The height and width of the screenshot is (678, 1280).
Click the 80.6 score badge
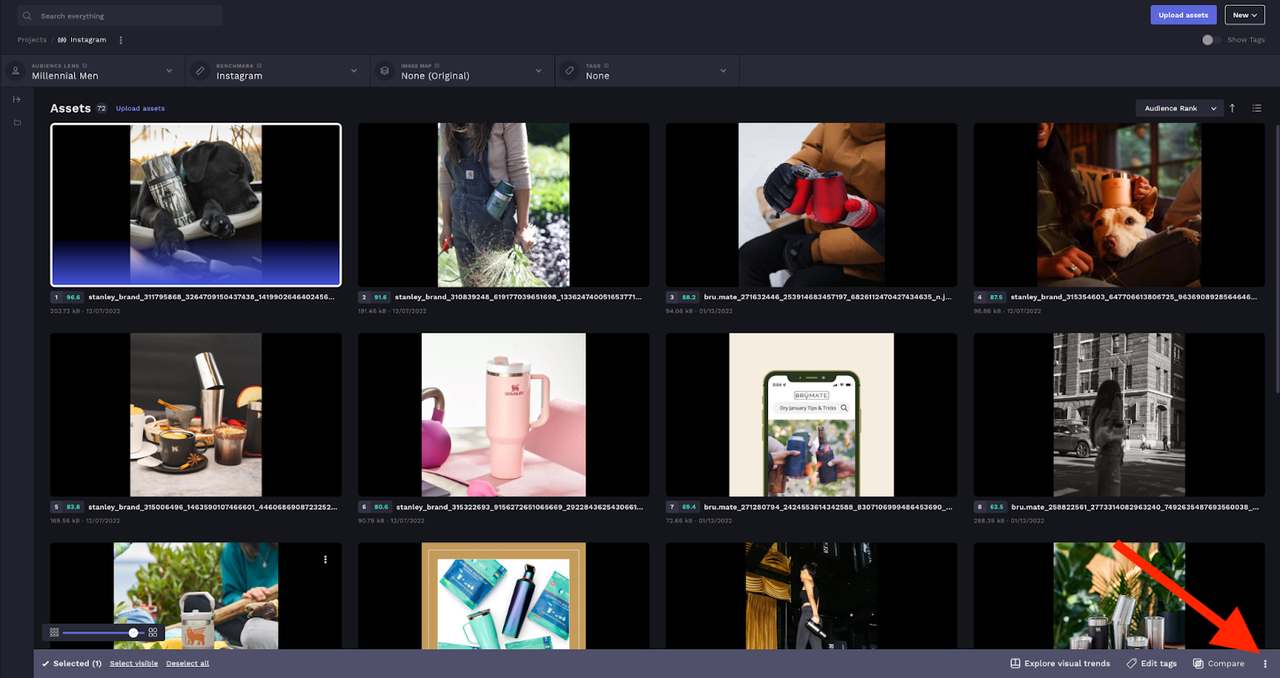tap(381, 507)
